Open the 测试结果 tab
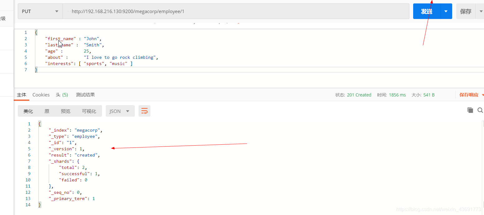The height and width of the screenshot is (215, 484). pos(86,95)
